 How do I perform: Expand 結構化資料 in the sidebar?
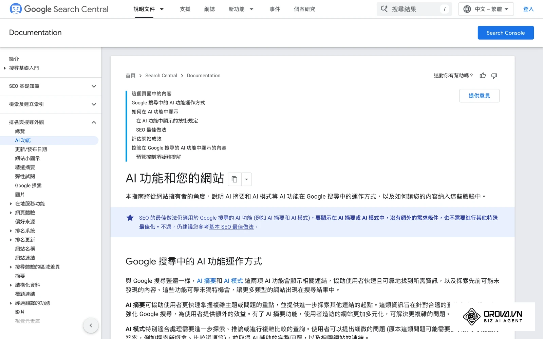11,285
